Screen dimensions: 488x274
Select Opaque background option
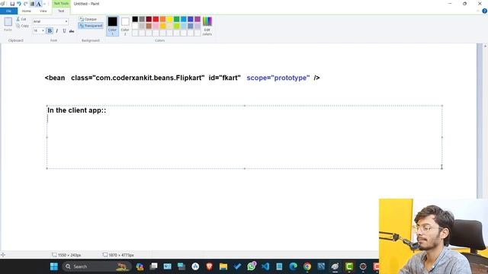[88, 19]
